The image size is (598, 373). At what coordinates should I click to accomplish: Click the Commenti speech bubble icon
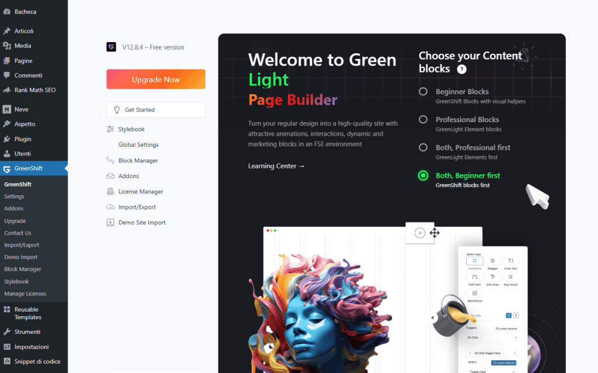tap(7, 75)
